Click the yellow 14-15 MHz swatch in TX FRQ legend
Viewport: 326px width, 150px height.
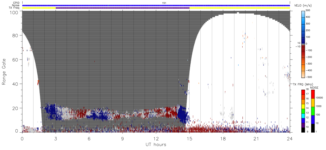[303, 106]
